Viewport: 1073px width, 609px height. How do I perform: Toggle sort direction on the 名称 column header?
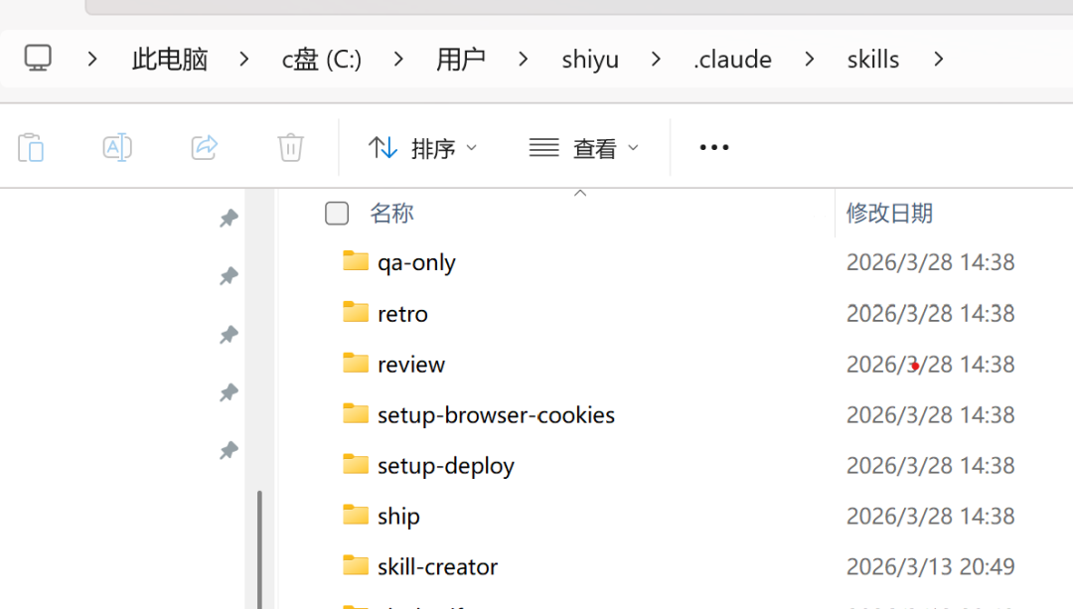pyautogui.click(x=580, y=192)
